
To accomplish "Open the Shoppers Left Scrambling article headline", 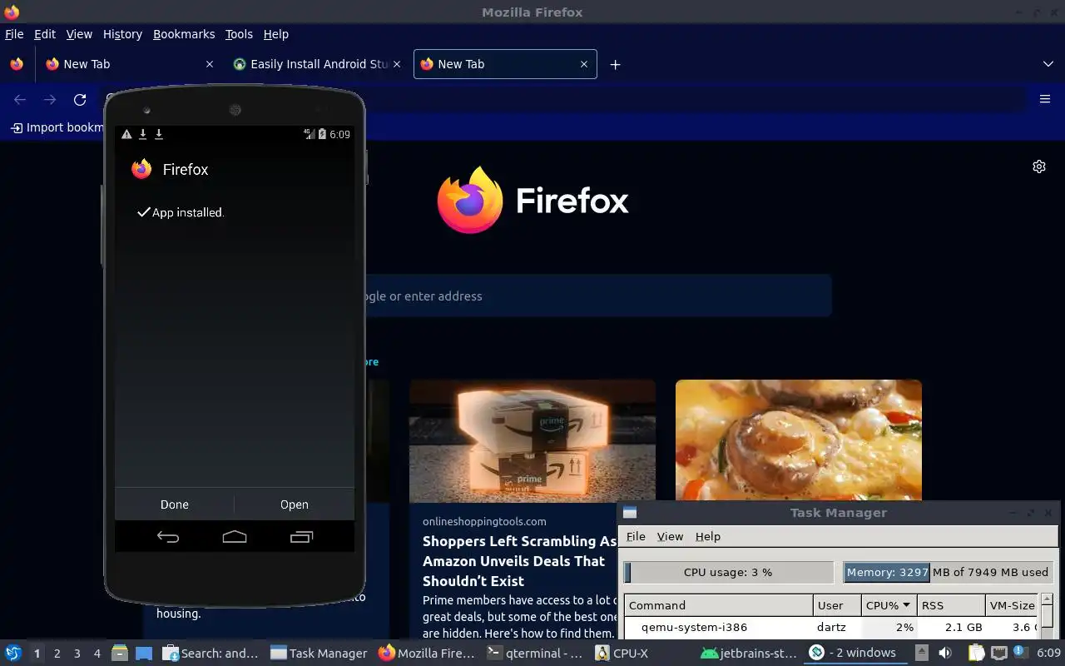I will pyautogui.click(x=520, y=561).
